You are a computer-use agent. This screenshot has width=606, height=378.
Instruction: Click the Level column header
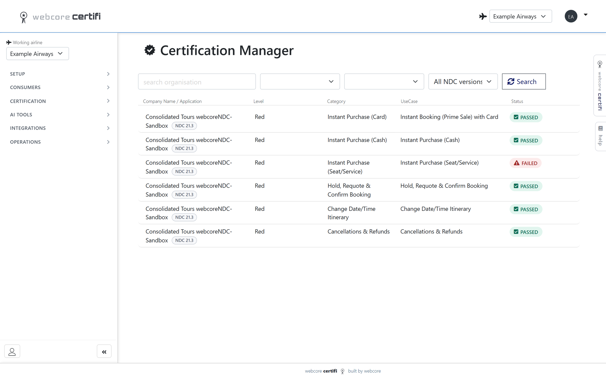click(258, 101)
